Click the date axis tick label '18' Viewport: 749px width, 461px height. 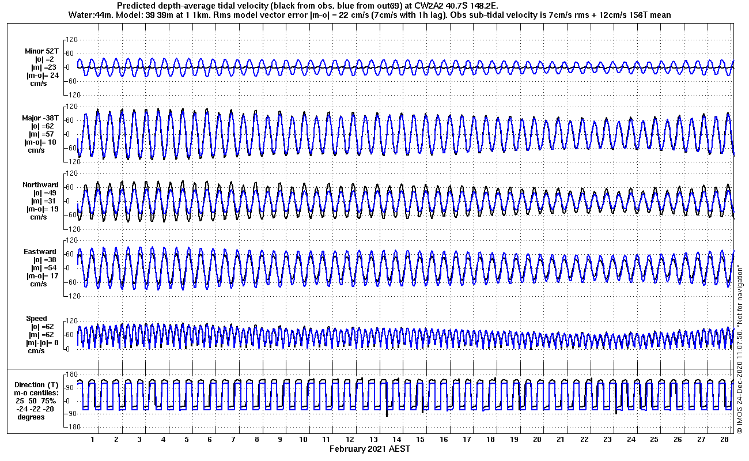pos(491,440)
